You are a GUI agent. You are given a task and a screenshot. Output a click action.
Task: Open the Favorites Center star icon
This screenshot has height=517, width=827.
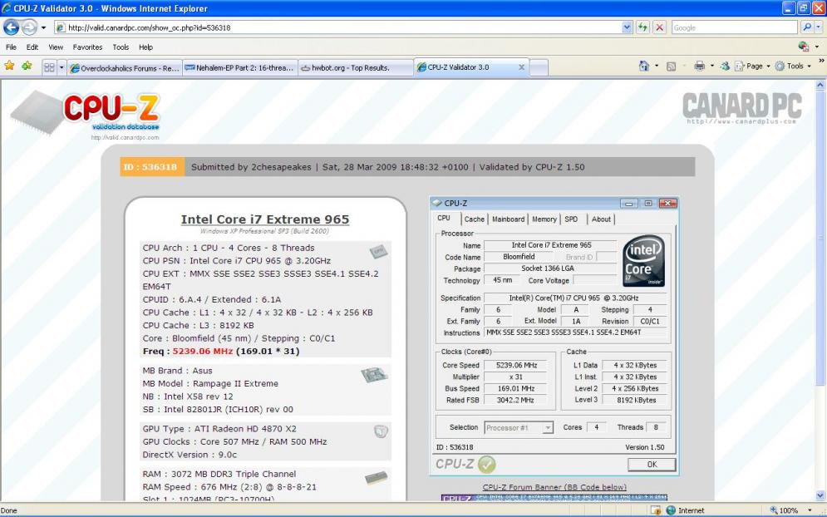[x=9, y=66]
